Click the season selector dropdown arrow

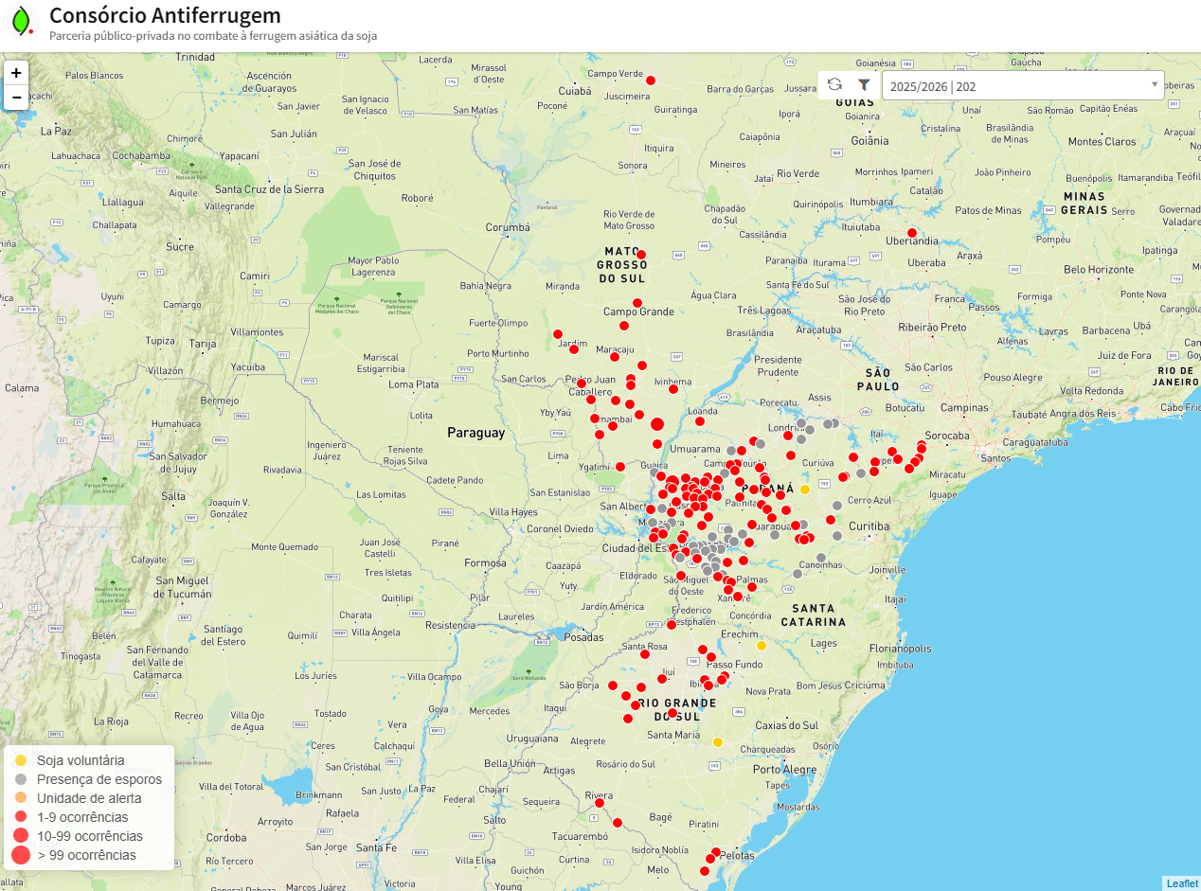[x=1154, y=84]
